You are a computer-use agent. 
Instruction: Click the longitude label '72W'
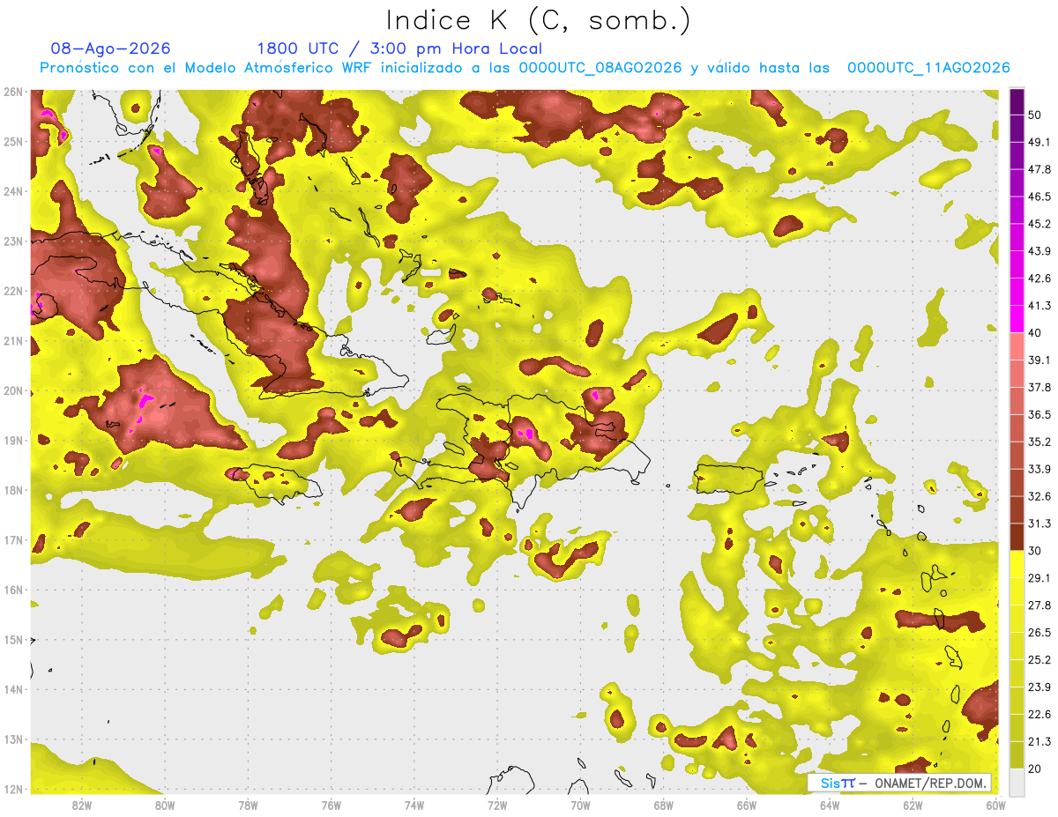click(x=497, y=805)
